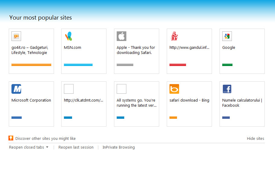Click the blank icon on clk.atdmt.com tile
The image size is (275, 173).
point(69,89)
